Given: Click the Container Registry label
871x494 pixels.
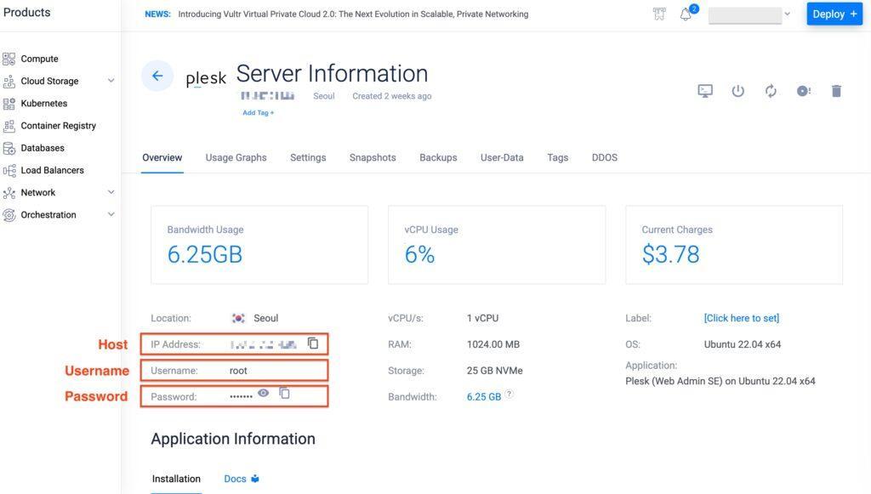Looking at the screenshot, I should pos(59,126).
